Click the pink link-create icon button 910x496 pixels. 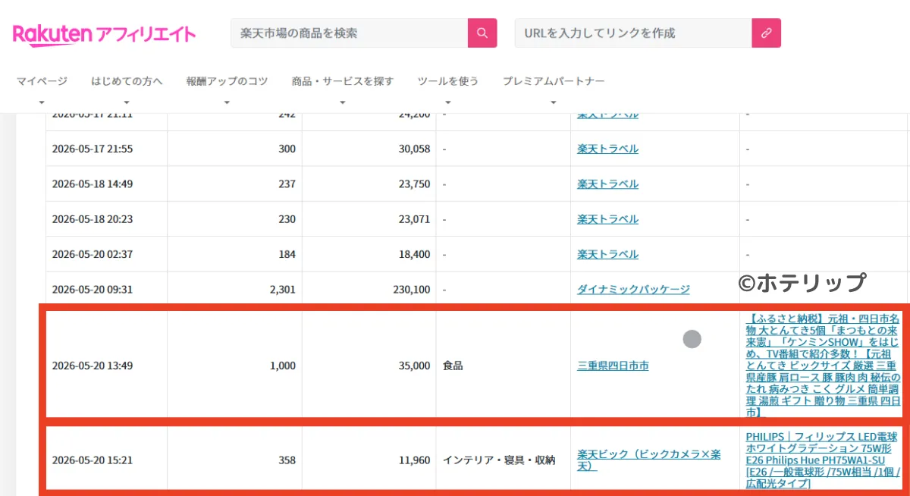pos(766,33)
